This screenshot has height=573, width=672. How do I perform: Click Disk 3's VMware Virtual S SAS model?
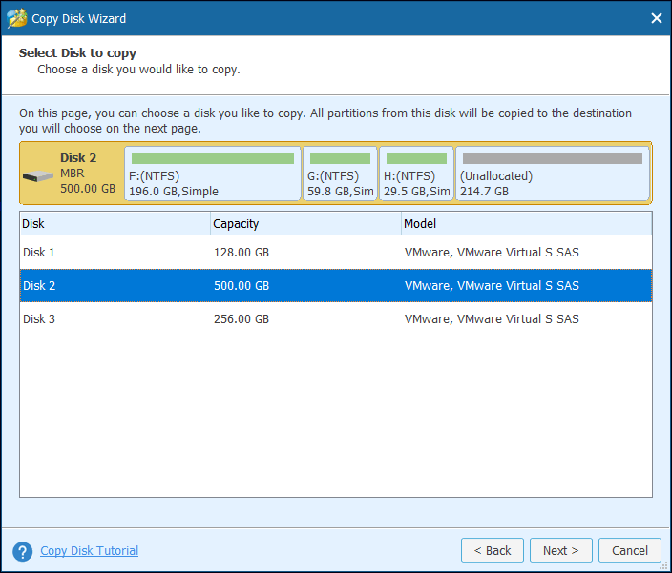pyautogui.click(x=492, y=318)
